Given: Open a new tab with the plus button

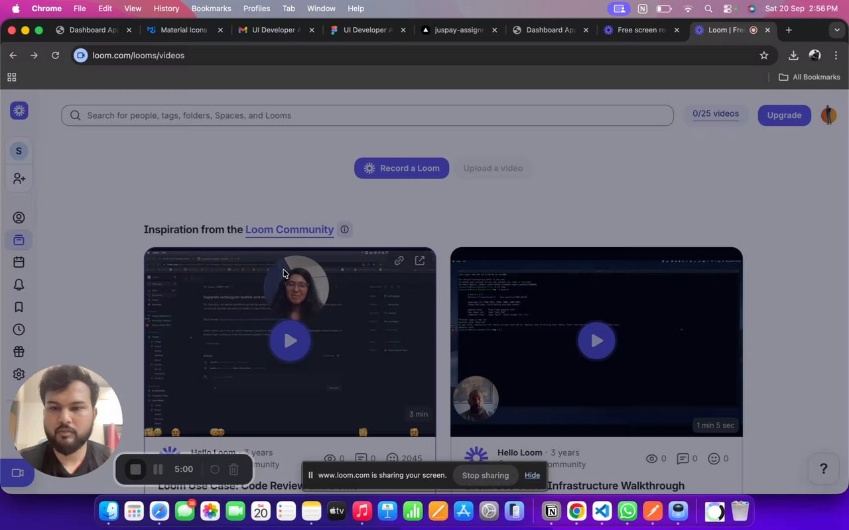Looking at the screenshot, I should click(789, 30).
